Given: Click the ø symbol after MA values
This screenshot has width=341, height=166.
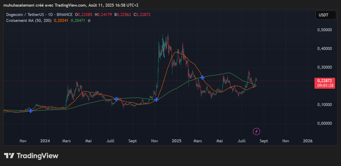Looking at the screenshot, I should [89, 21].
